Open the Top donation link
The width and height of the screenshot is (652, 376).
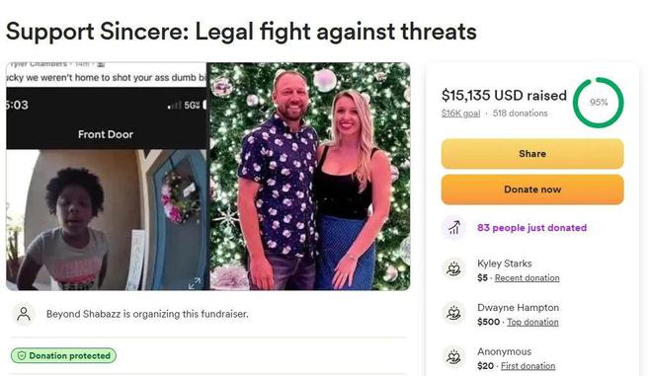tap(532, 322)
